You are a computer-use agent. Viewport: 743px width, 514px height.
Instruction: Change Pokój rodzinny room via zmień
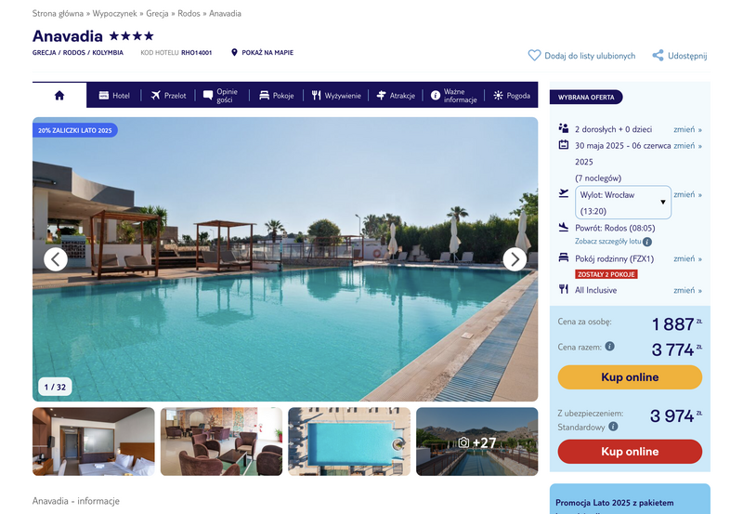(687, 258)
